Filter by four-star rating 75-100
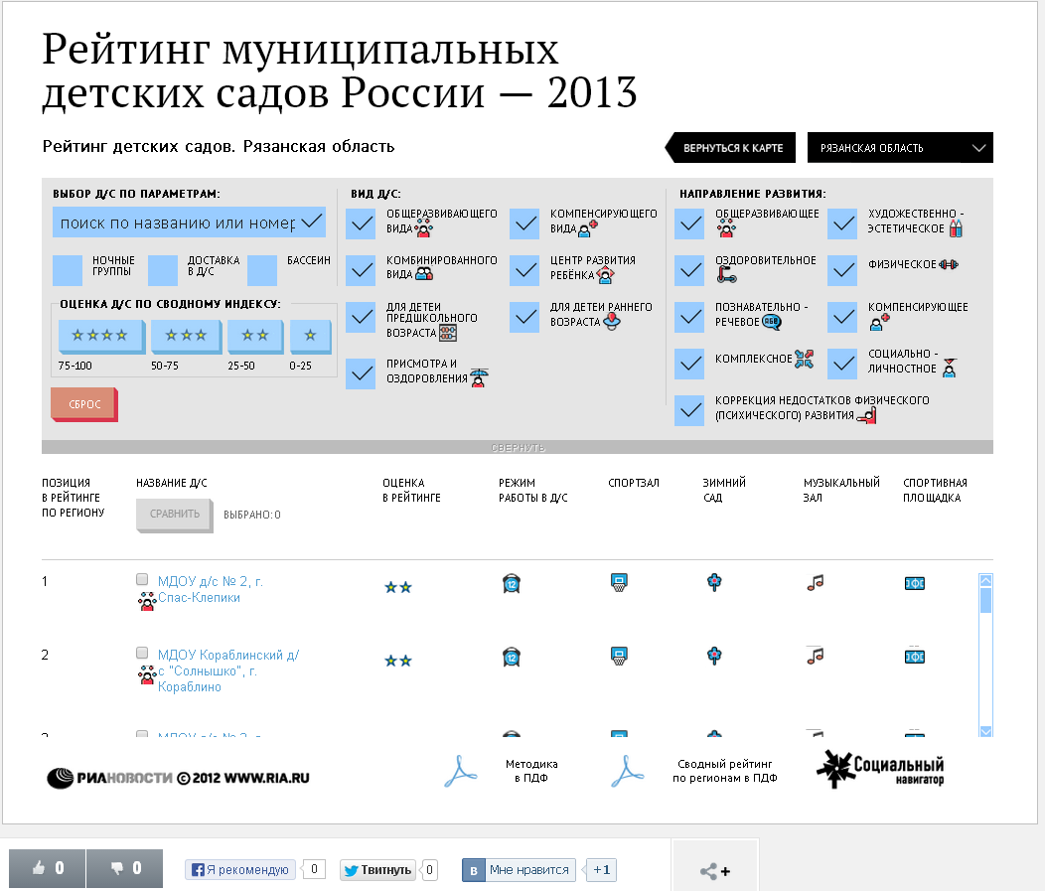This screenshot has height=891, width=1045. click(100, 336)
